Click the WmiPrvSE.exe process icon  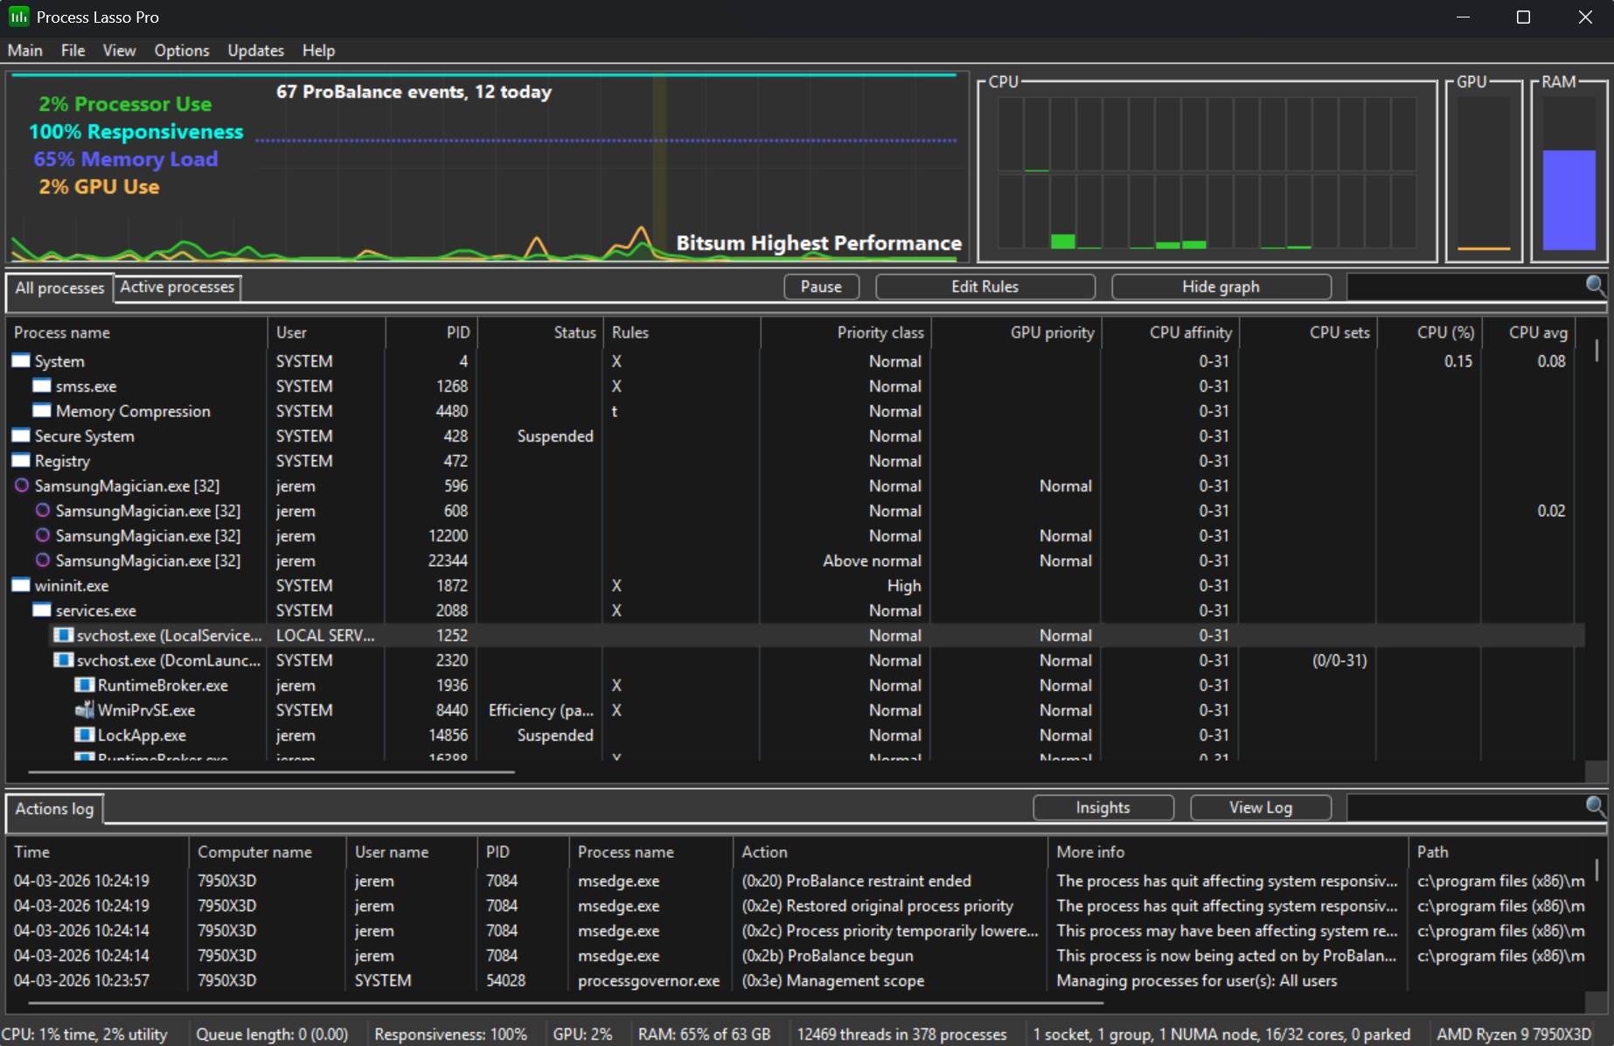click(x=85, y=710)
